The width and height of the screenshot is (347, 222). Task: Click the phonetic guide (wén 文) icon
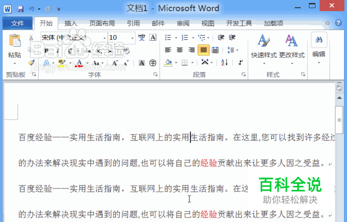click(x=141, y=38)
